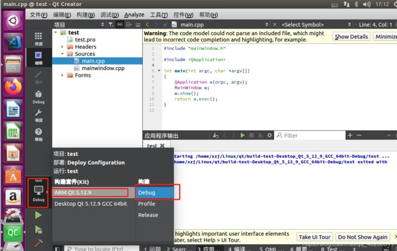Open the 编辑(E) menu
Screen dimensions: 397x251
pyautogui.click(x=62, y=15)
